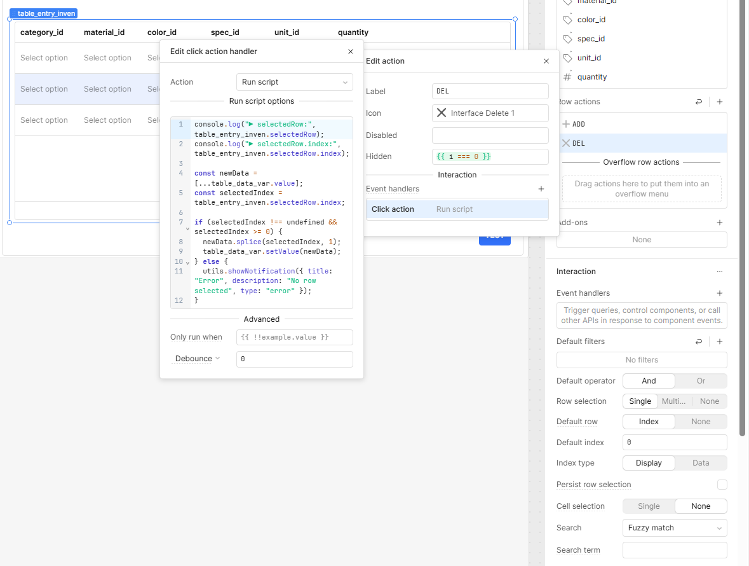Click the material_id column header
Viewport: 749px width, 566px height.
(104, 32)
